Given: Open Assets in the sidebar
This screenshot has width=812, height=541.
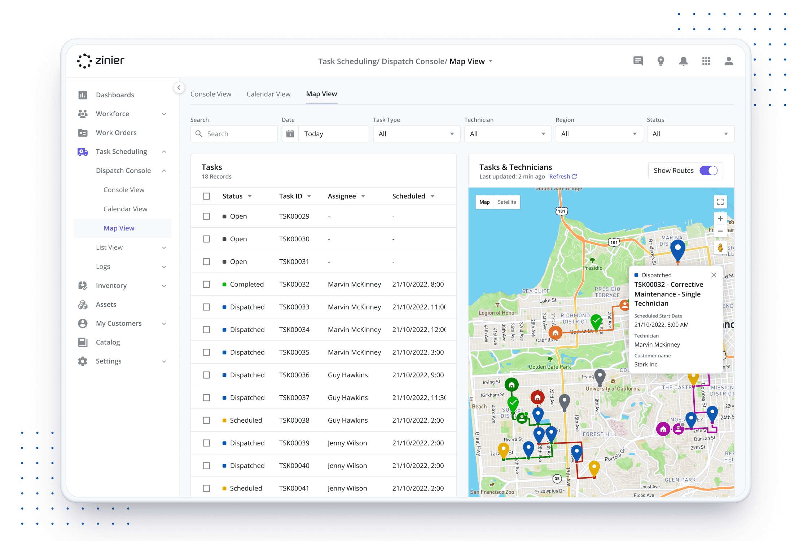Looking at the screenshot, I should (x=106, y=304).
